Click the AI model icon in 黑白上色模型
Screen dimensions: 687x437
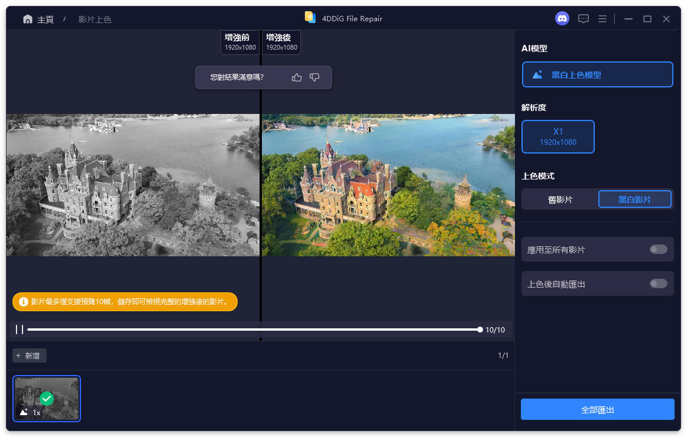point(537,74)
